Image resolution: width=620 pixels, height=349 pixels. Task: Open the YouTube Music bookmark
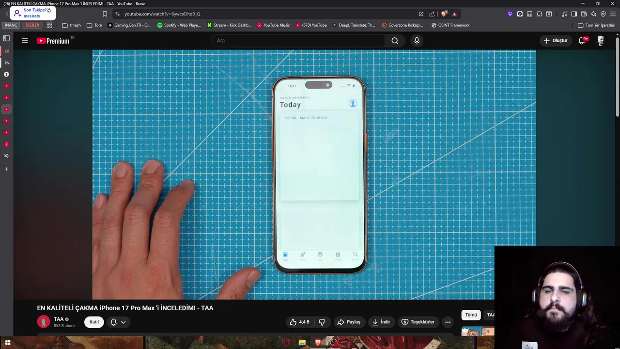click(x=273, y=25)
